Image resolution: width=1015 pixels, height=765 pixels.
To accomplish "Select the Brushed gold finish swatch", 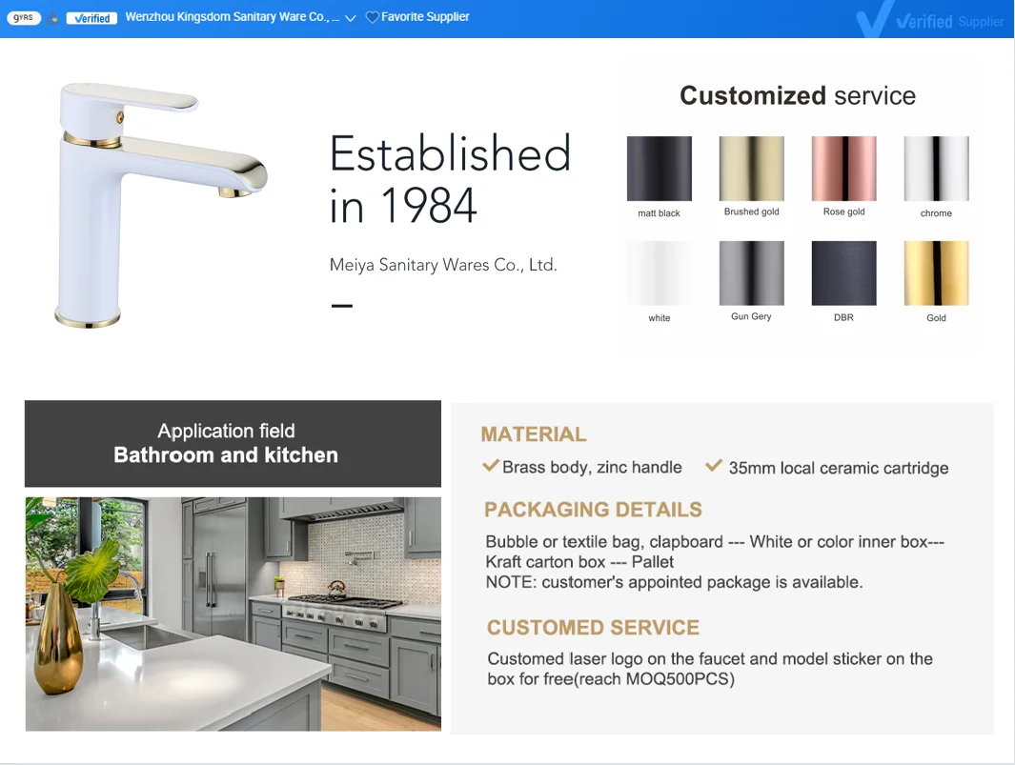I will point(751,169).
